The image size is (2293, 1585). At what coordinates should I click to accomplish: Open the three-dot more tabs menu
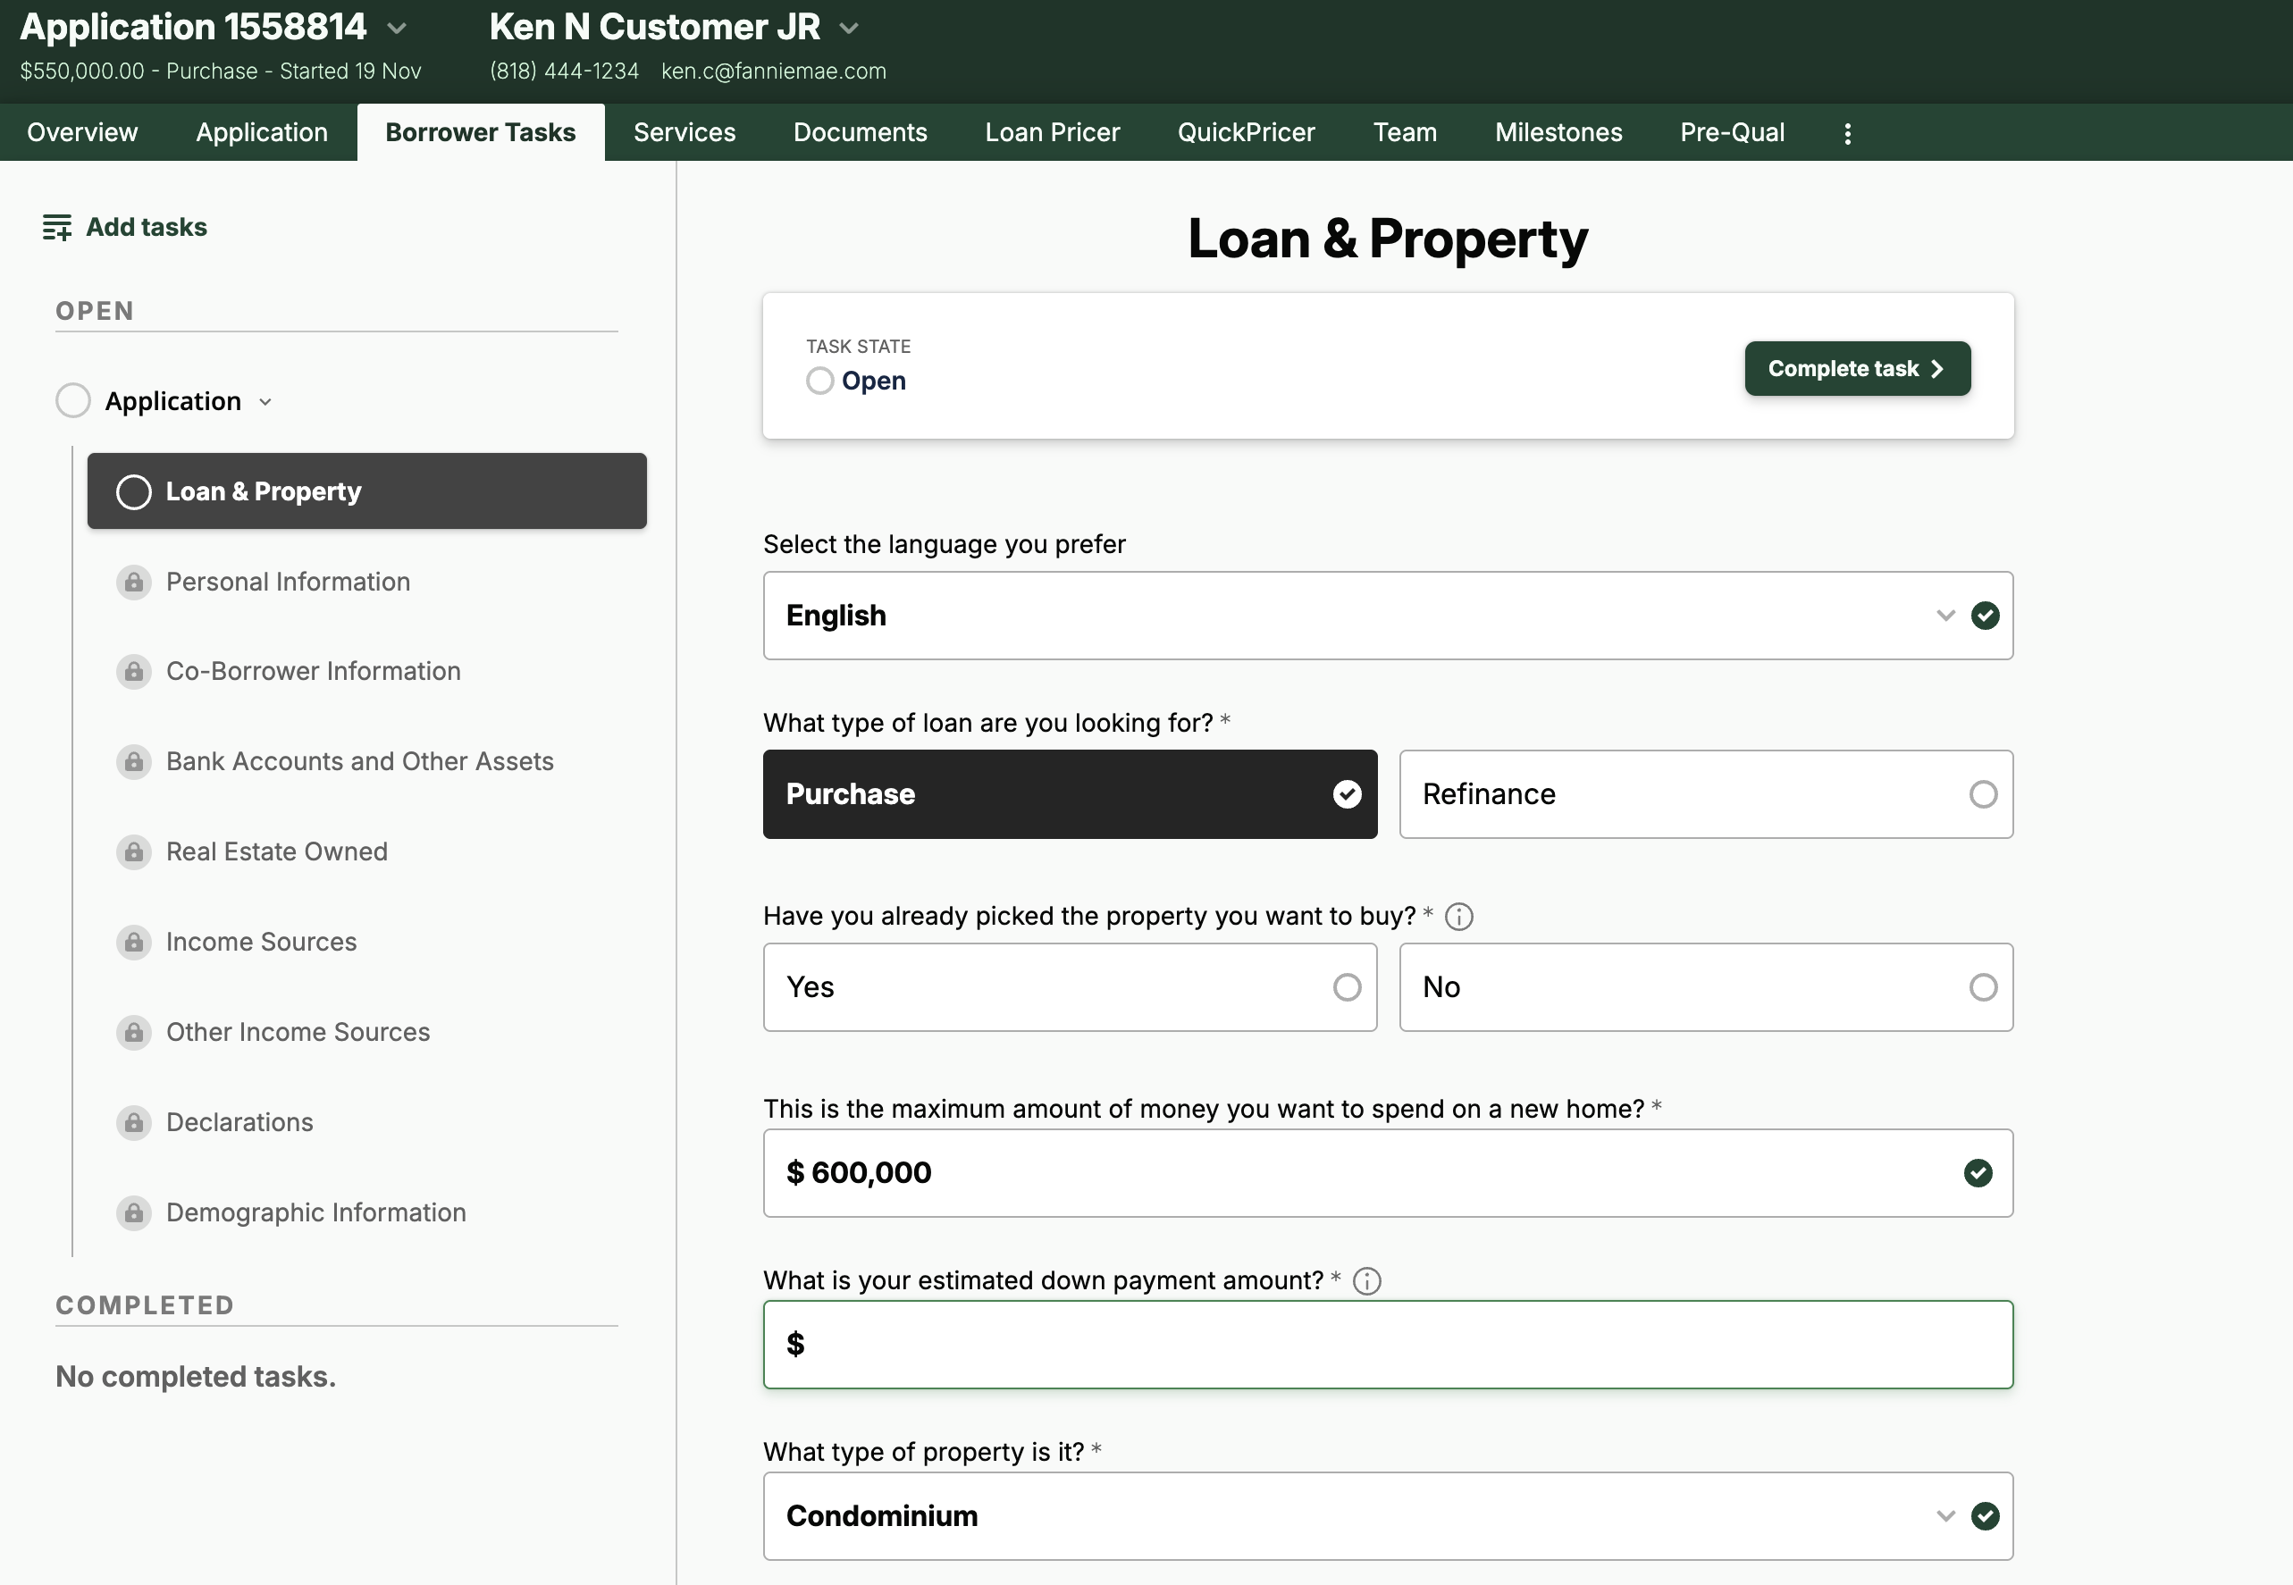coord(1847,133)
